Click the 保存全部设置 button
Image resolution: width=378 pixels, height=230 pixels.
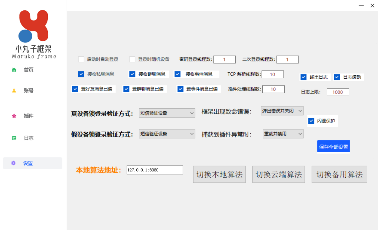pyautogui.click(x=333, y=146)
